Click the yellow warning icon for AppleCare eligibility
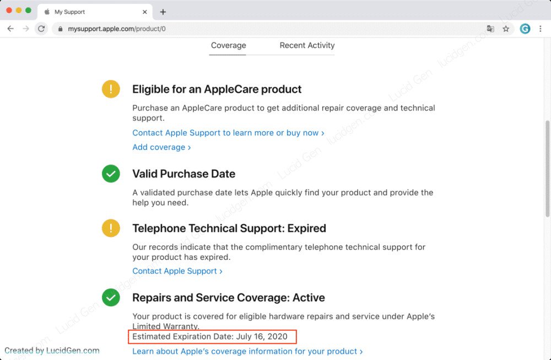 coord(111,89)
